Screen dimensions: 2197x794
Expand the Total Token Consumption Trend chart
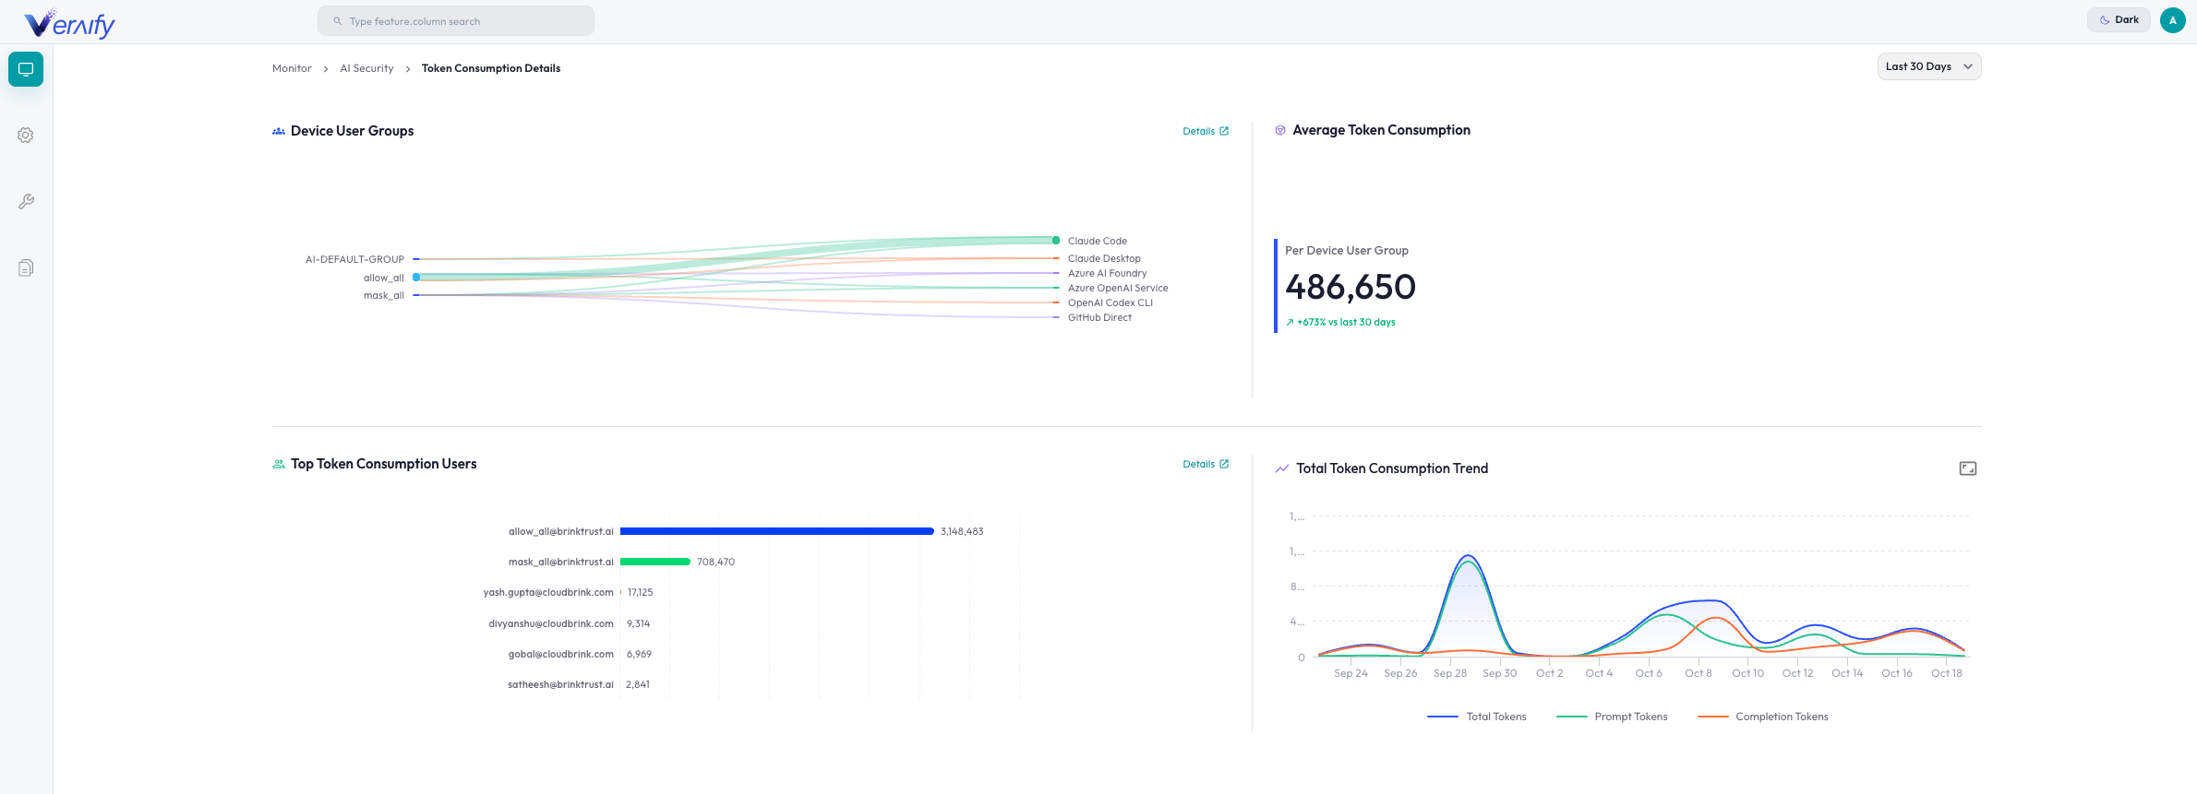tap(1968, 468)
